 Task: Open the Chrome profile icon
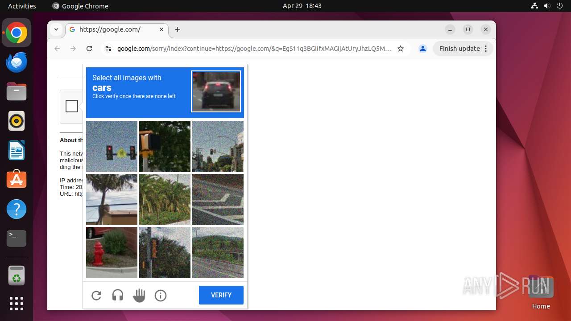coord(423,49)
